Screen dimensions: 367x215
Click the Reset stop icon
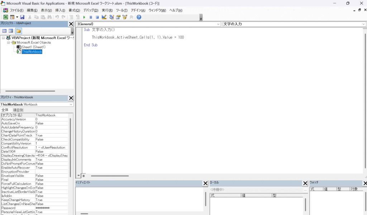tap(97, 17)
